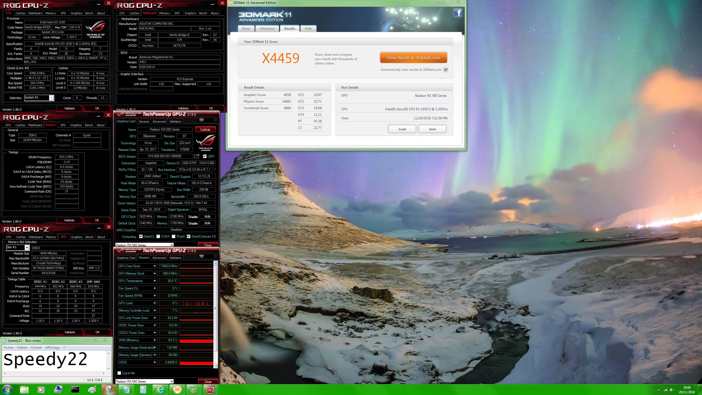Open the Facebook share icon in 3DMark
702x395 pixels.
[x=458, y=13]
